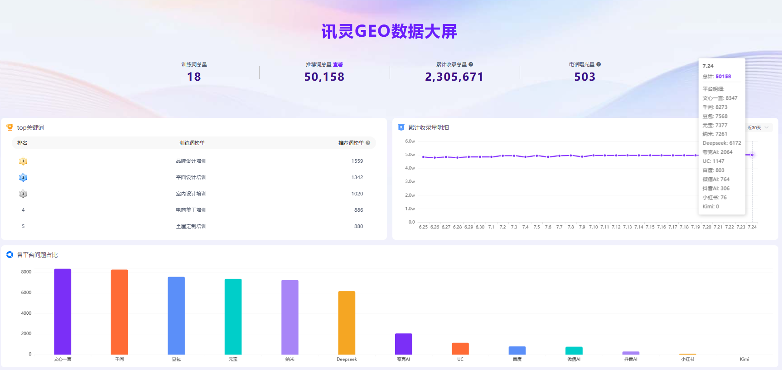782x370 pixels.
Task: Click the orange 千问 bar
Action: [119, 312]
